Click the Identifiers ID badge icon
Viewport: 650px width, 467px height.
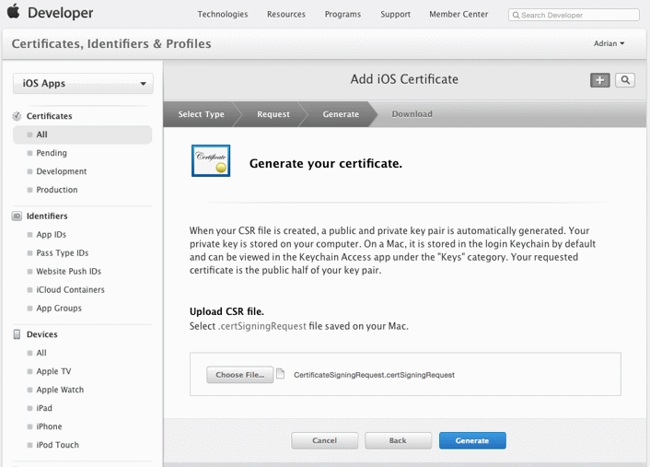tap(17, 216)
